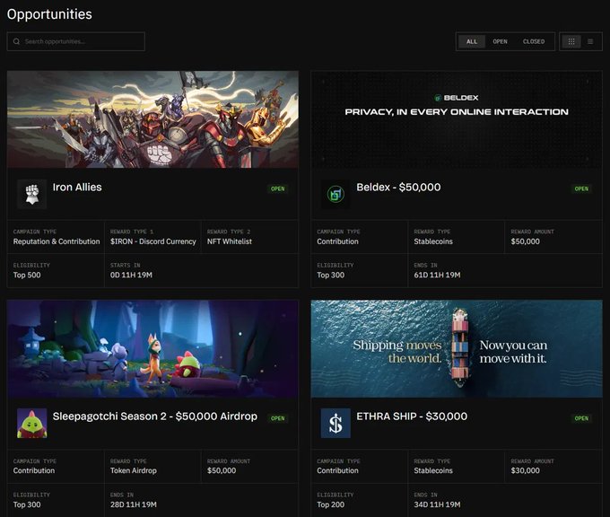
Task: Open the Beldex - $50,000 title link
Action: point(398,188)
